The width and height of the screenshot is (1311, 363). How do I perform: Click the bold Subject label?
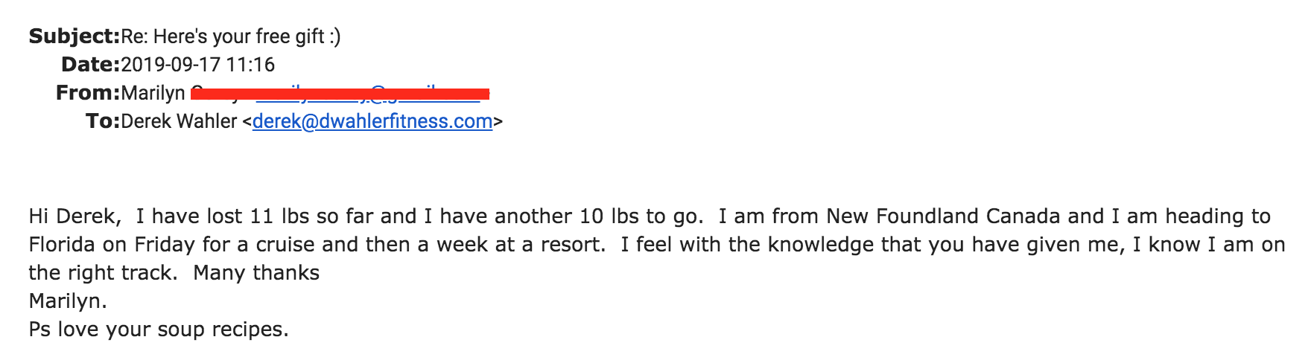point(74,36)
